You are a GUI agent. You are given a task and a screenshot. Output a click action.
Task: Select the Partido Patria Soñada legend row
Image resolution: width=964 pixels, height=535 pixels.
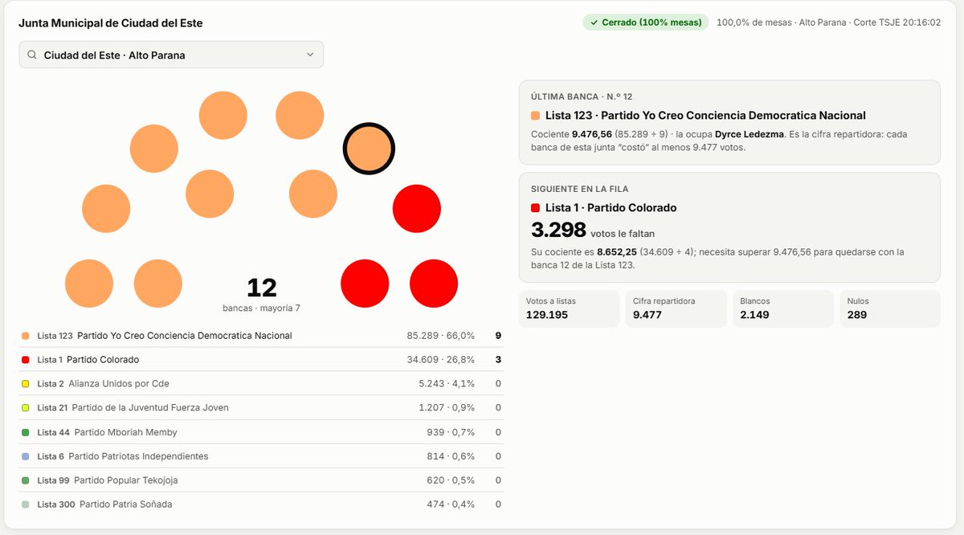tap(261, 504)
